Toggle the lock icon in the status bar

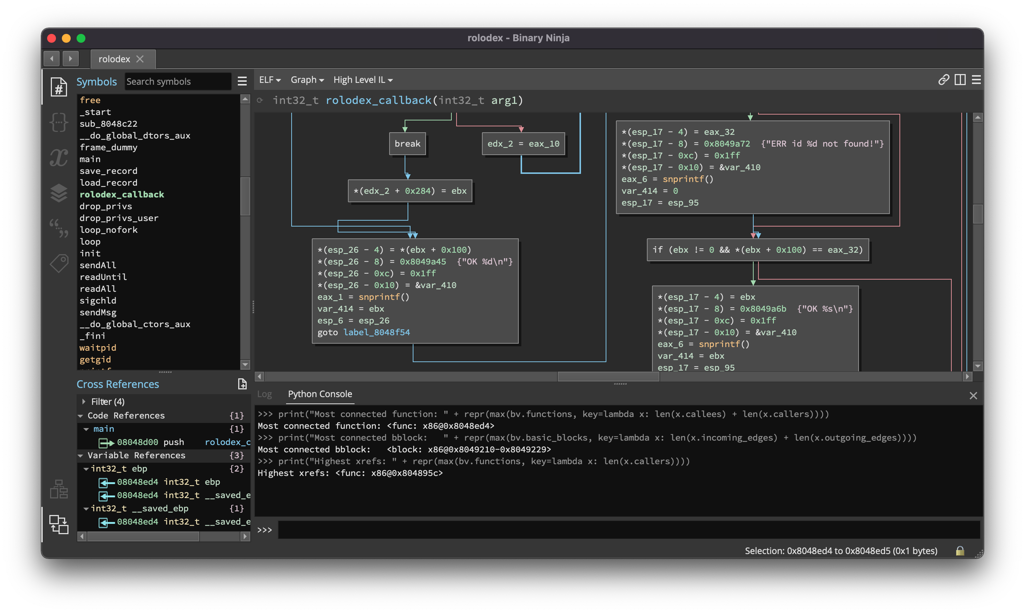tap(960, 551)
